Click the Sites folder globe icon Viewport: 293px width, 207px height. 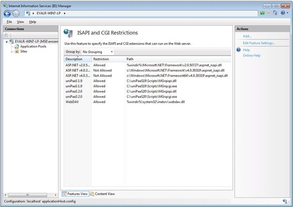tap(17, 52)
